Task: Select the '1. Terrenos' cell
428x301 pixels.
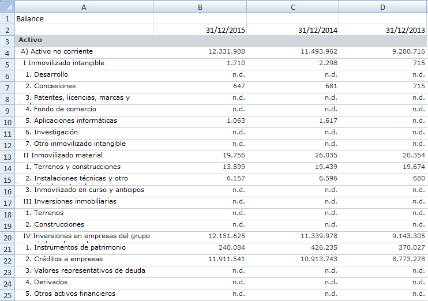Action: [x=84, y=215]
